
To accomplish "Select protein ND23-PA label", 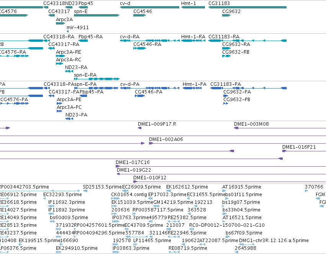I will tap(76, 115).
